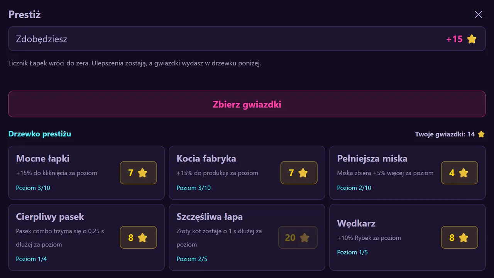Viewport: 494px width, 278px height.
Task: Click the Mocne łapki title
Action: 43,159
